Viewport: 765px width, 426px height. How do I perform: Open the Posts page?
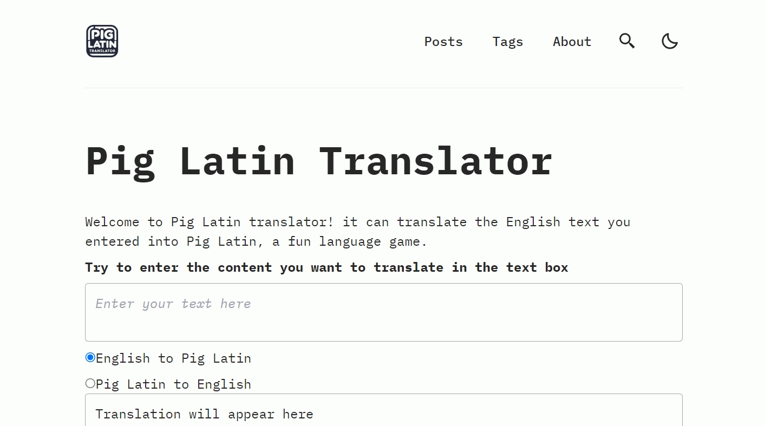pyautogui.click(x=443, y=41)
